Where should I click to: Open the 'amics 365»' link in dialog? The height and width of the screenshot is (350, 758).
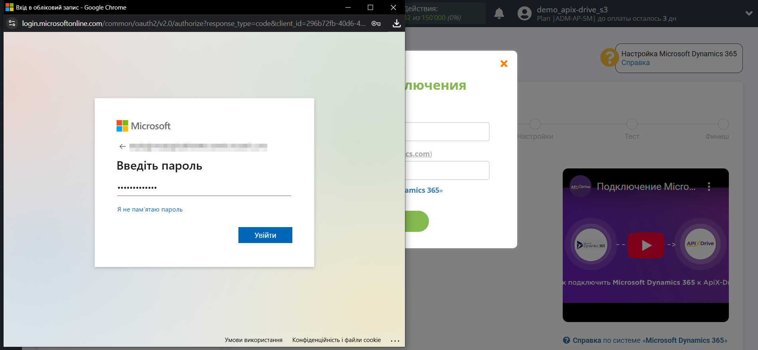point(424,190)
